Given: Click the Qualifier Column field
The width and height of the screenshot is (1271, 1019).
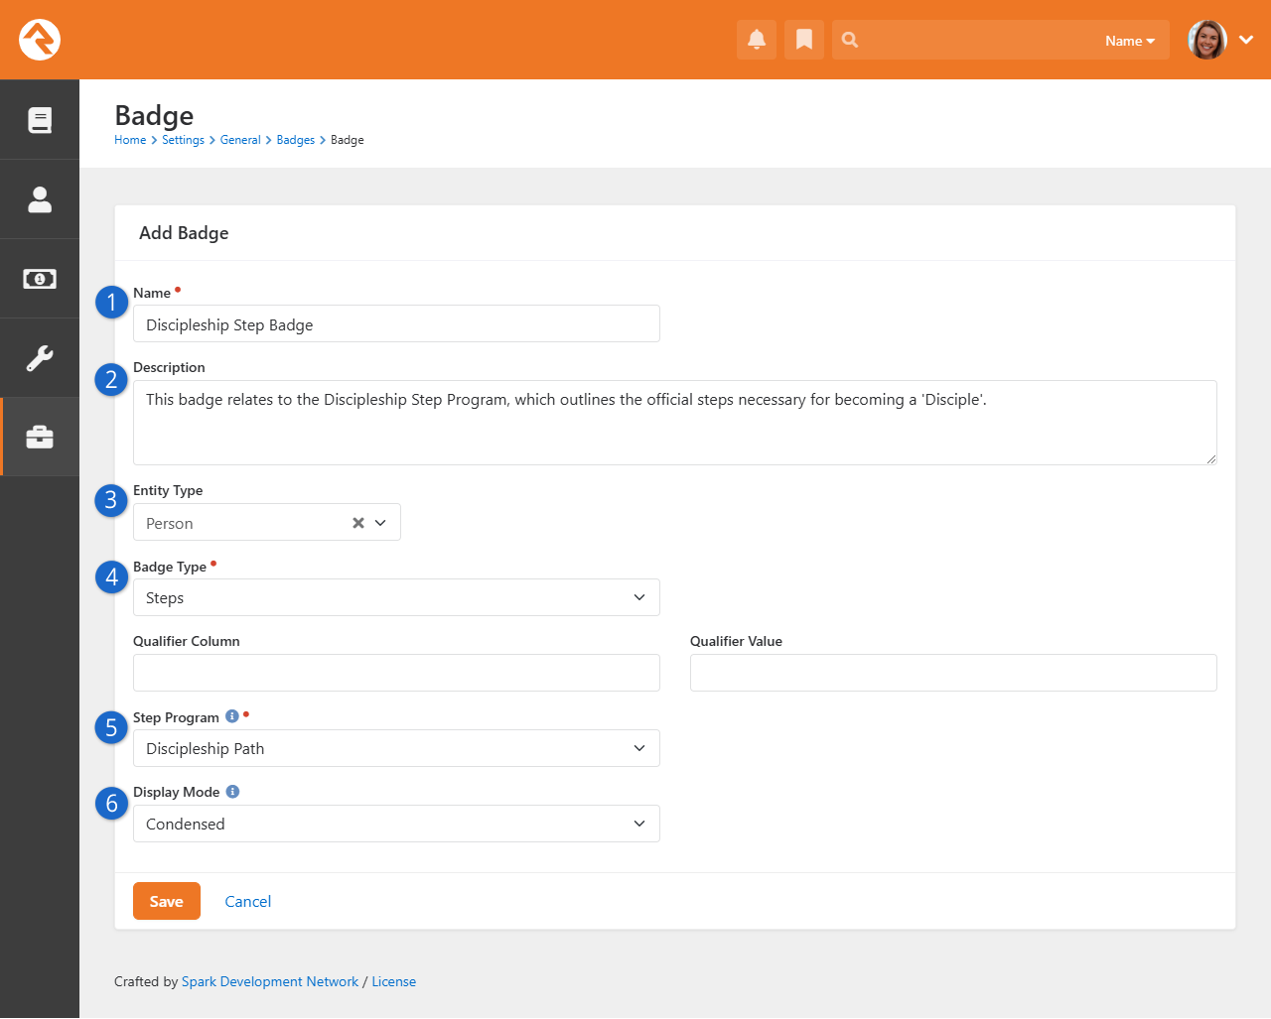Looking at the screenshot, I should click(x=396, y=673).
